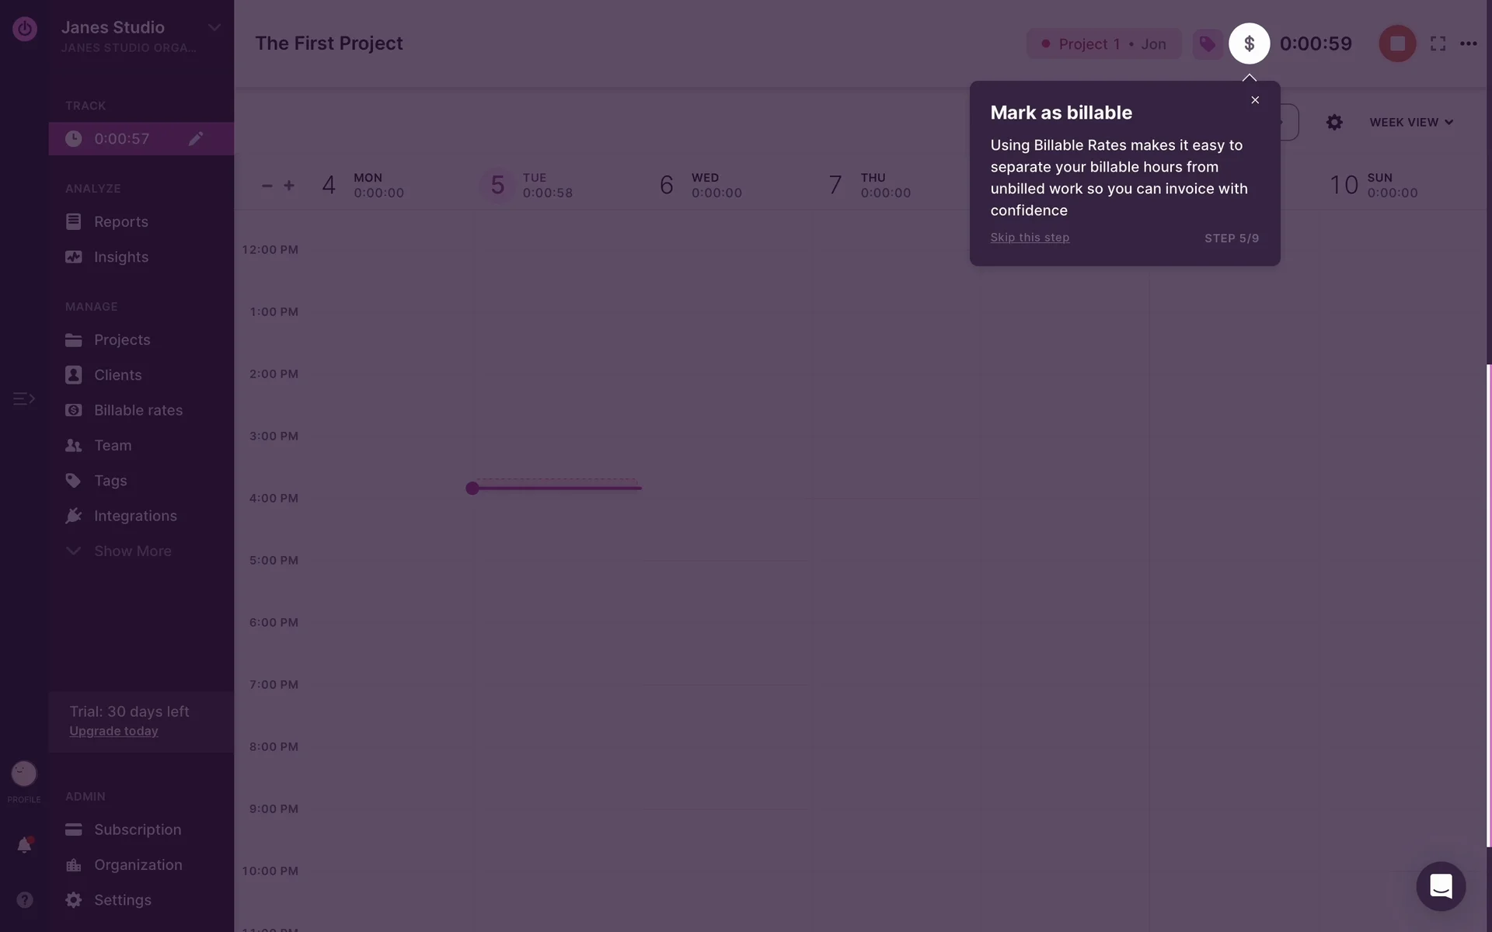This screenshot has width=1492, height=932.
Task: Close the Mark as billable tooltip
Action: [x=1254, y=100]
